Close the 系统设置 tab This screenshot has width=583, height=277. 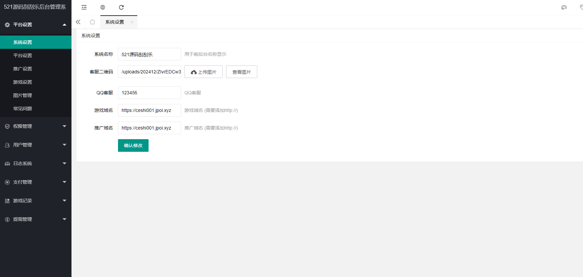132,22
